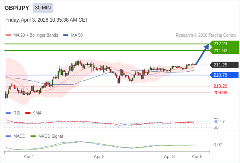Screen dimensions: 240x163
Task: Click the 211.25 current price label
Action: click(224, 65)
